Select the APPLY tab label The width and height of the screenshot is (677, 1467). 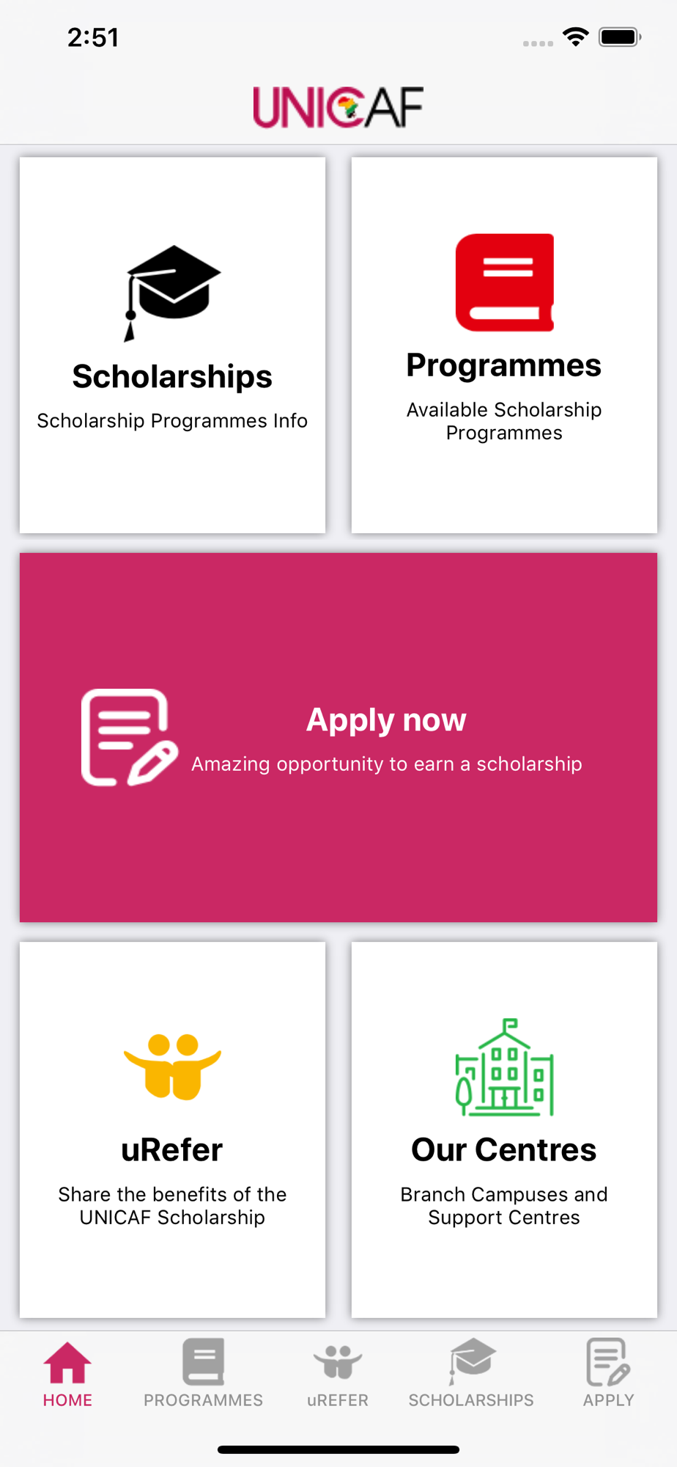click(608, 1400)
